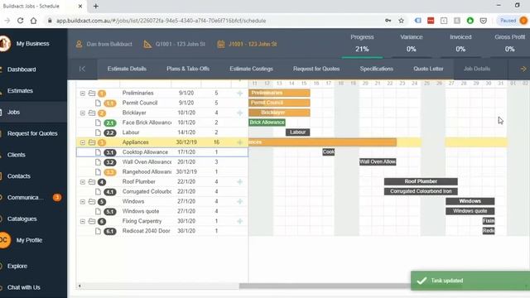Collapse the Bricklayer task group
The width and height of the screenshot is (530, 298).
[x=83, y=113]
